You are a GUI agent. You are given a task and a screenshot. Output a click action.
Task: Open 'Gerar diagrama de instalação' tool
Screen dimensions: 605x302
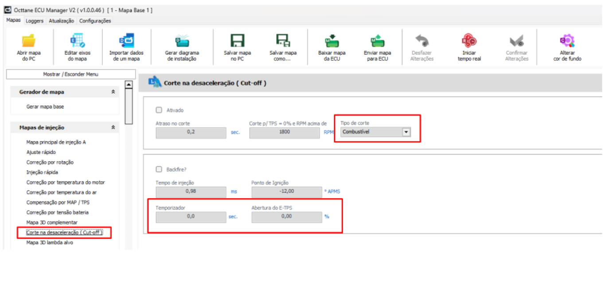(x=182, y=41)
